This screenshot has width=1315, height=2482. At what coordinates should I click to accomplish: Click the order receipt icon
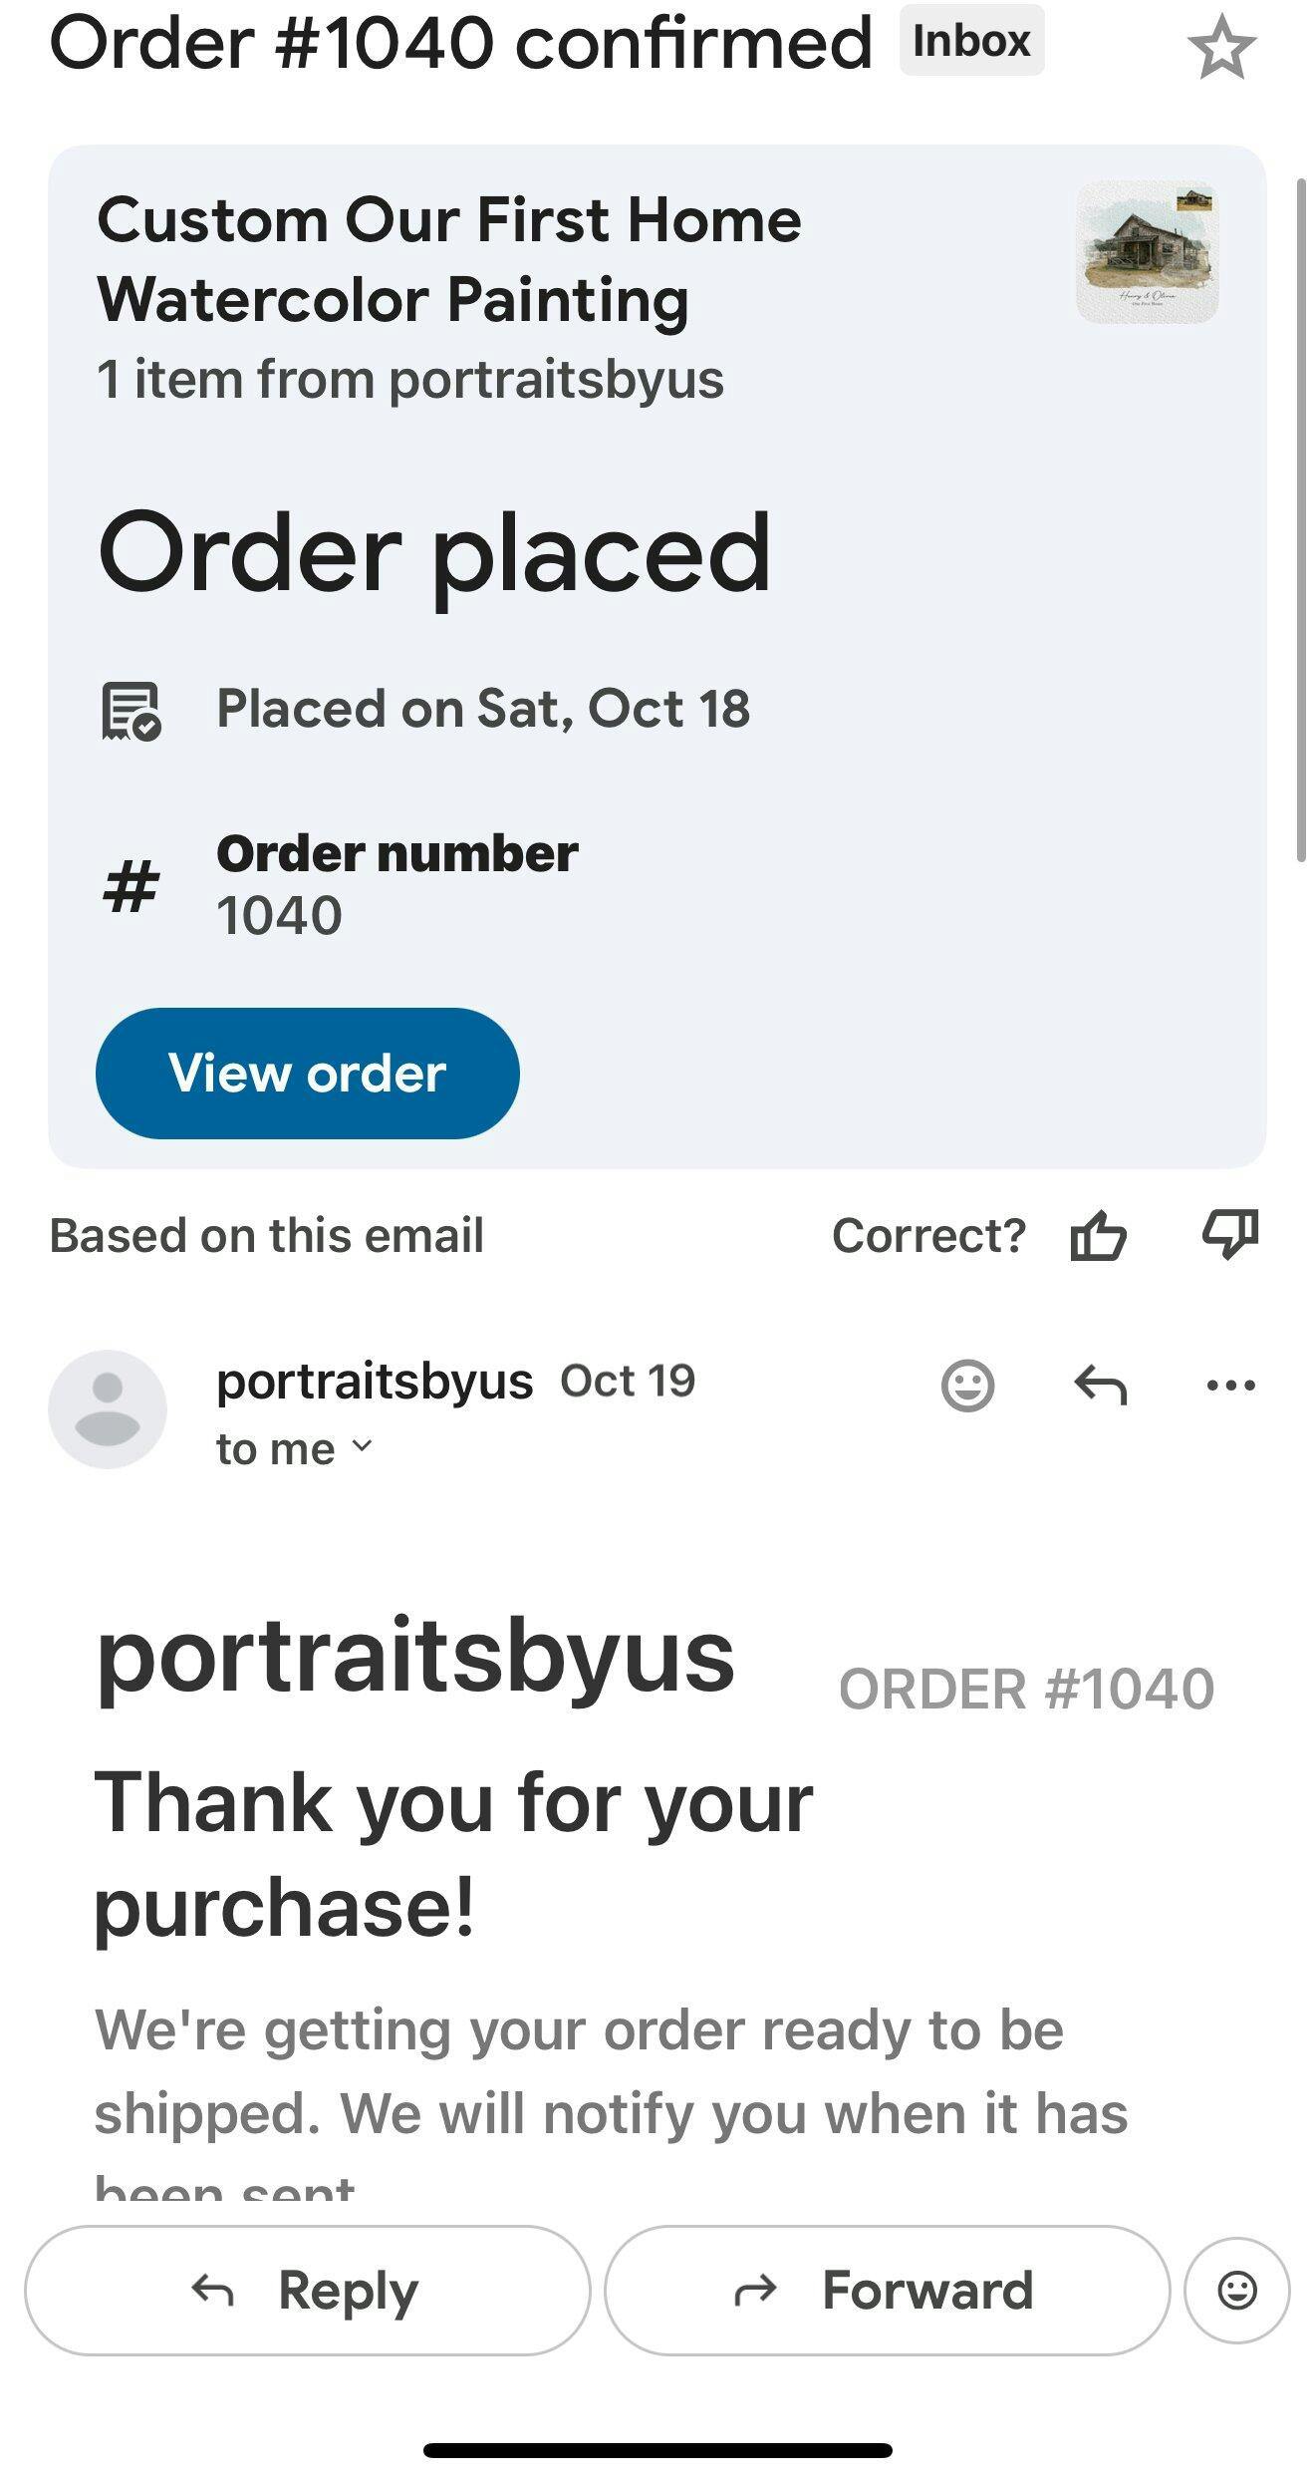point(131,711)
